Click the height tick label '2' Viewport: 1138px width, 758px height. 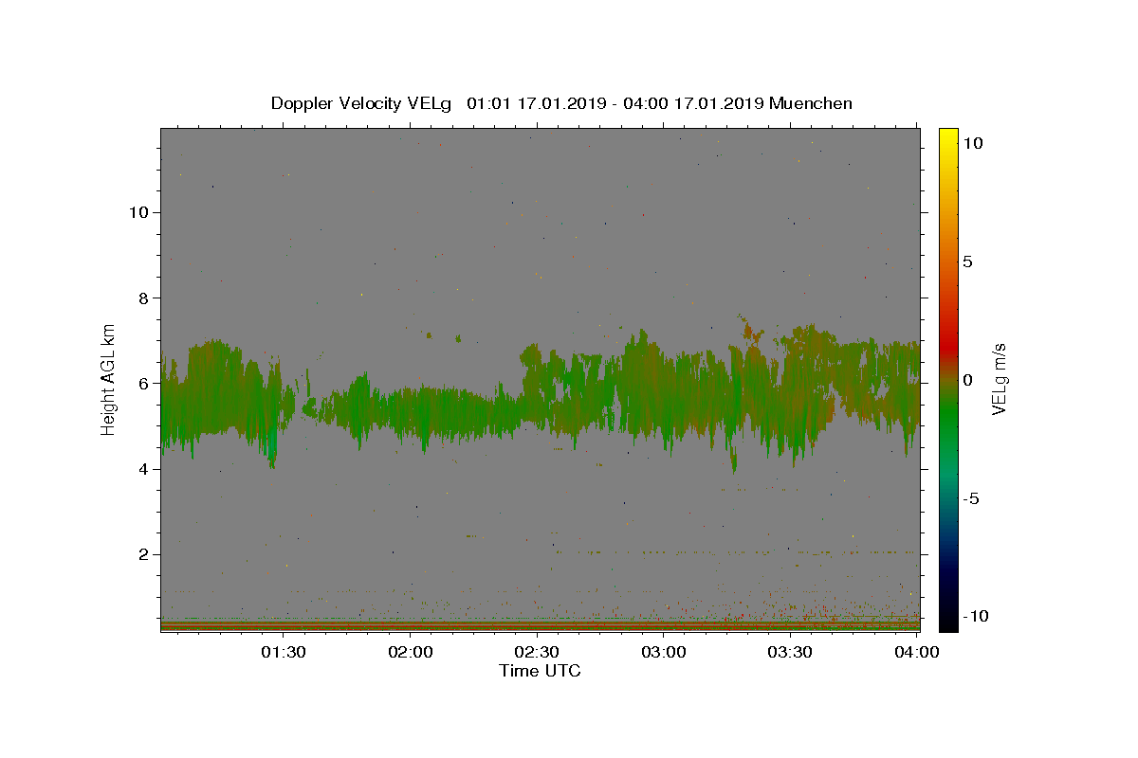point(145,554)
